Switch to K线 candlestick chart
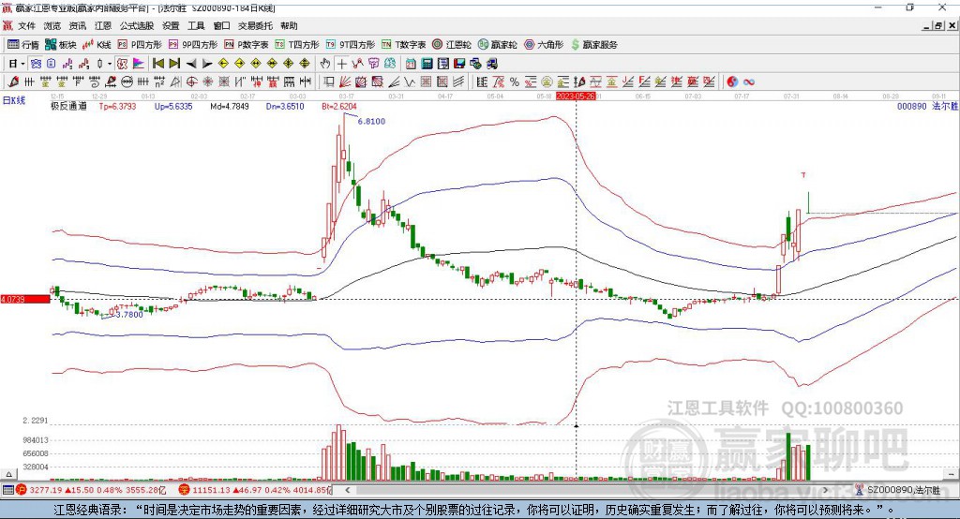 coord(97,45)
